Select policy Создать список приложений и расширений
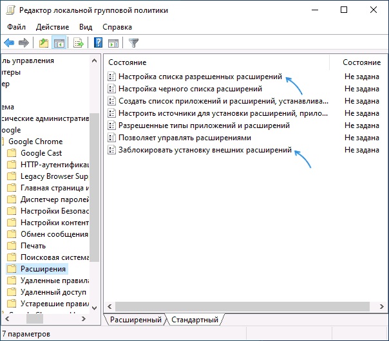The image size is (389, 341). coord(223,101)
